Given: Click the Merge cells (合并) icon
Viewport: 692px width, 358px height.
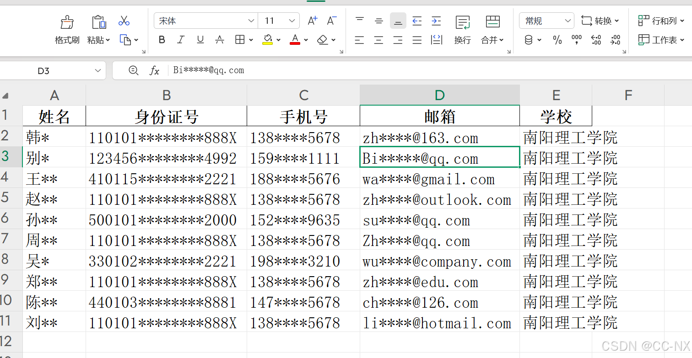Looking at the screenshot, I should click(492, 21).
